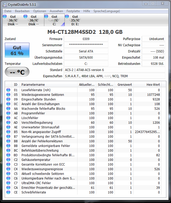Click status orb for Befehlszeitüberschreitung
The height and width of the screenshot is (203, 171).
pyautogui.click(x=8, y=150)
